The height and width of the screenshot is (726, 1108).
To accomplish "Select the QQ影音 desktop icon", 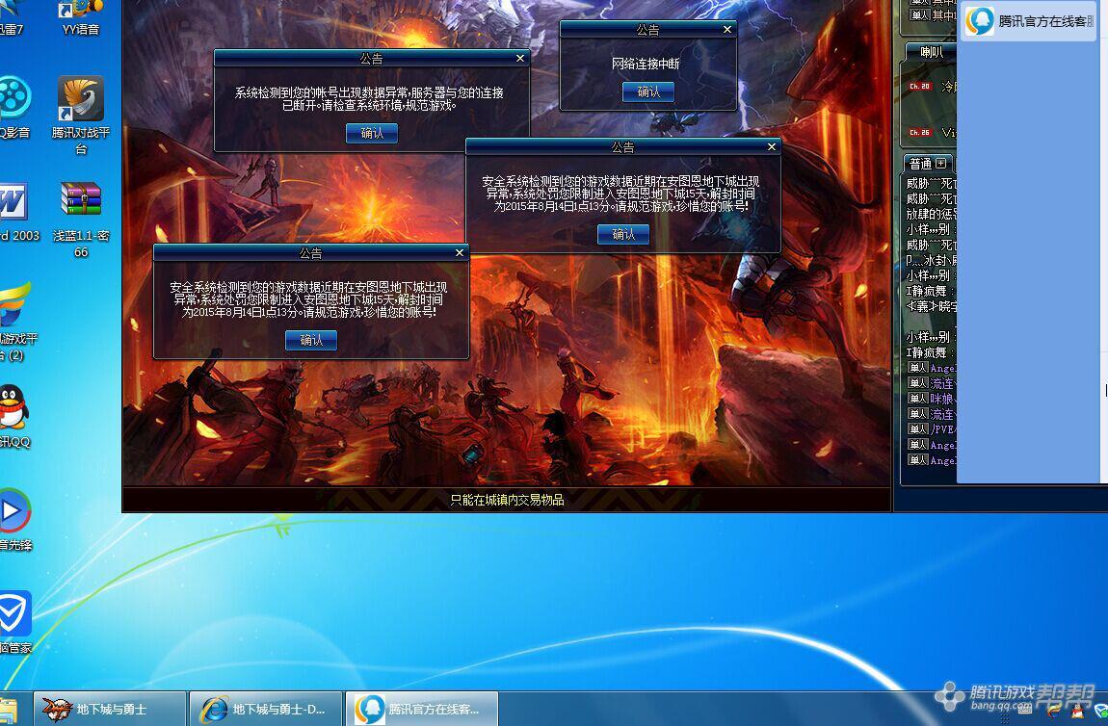I will (14, 107).
